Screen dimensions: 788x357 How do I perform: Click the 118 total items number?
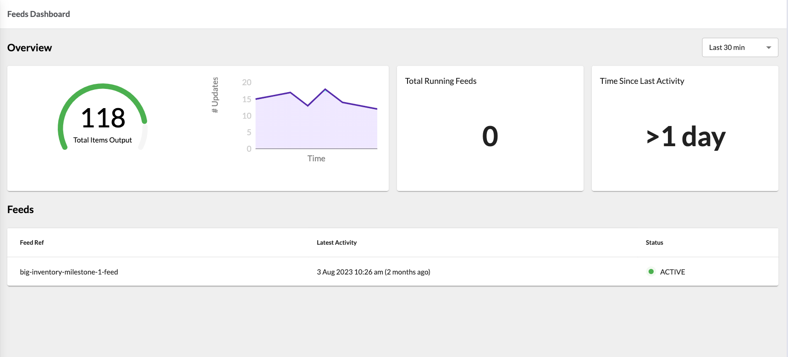(103, 118)
